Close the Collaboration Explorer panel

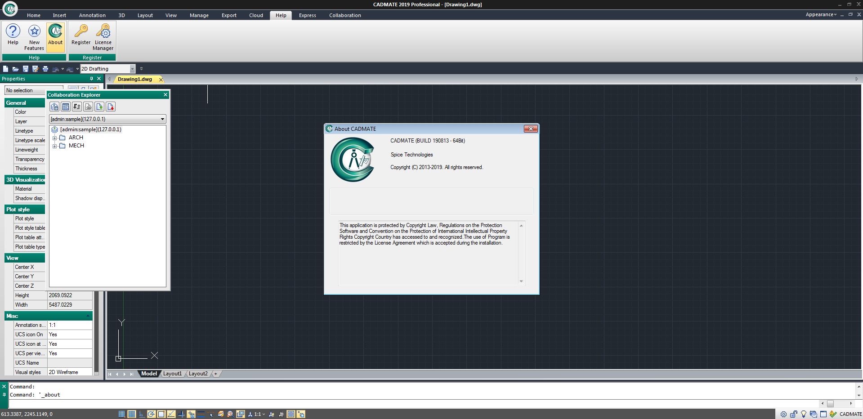click(165, 95)
